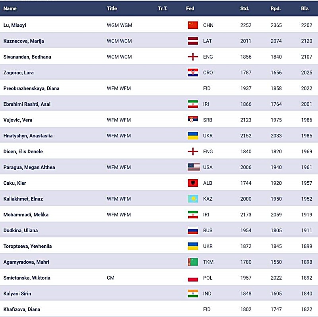Sort by the Rpd. column header
The width and height of the screenshot is (318, 317).
point(275,8)
